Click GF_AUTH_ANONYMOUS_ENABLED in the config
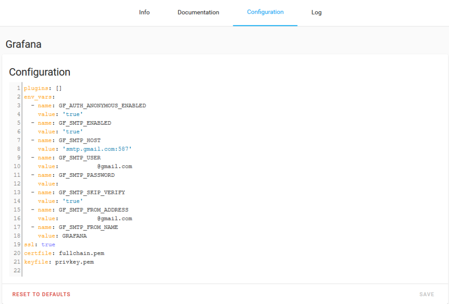This screenshot has height=304, width=449. coord(103,106)
